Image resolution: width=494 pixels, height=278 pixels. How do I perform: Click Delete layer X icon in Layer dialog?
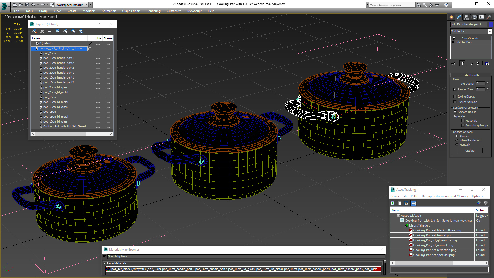coord(42,31)
